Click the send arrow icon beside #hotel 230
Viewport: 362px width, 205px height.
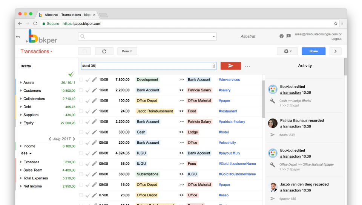click(273, 135)
